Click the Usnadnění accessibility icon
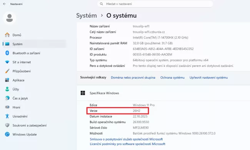 coord(7,116)
